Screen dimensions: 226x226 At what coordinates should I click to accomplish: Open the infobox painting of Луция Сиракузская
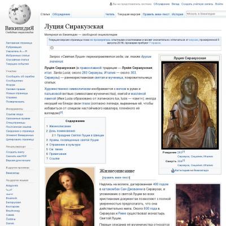tap(190, 105)
